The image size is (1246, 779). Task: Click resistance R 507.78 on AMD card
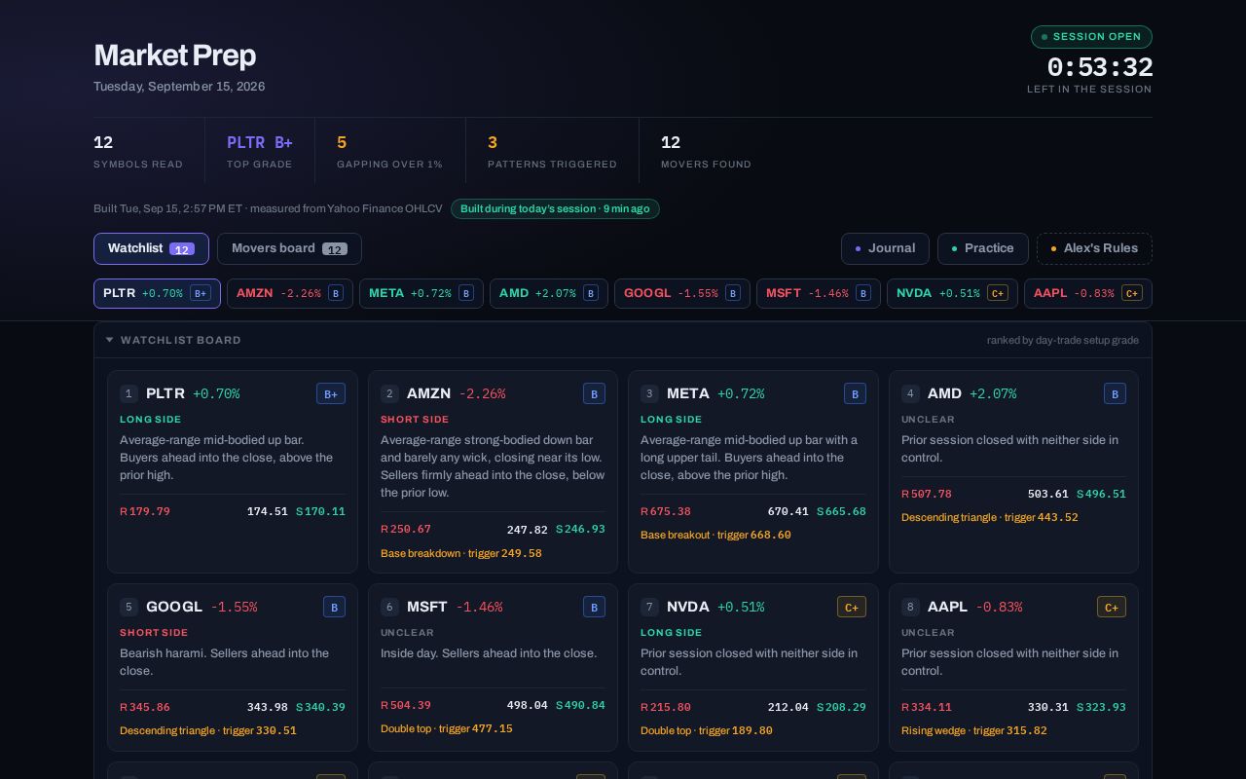click(x=927, y=494)
